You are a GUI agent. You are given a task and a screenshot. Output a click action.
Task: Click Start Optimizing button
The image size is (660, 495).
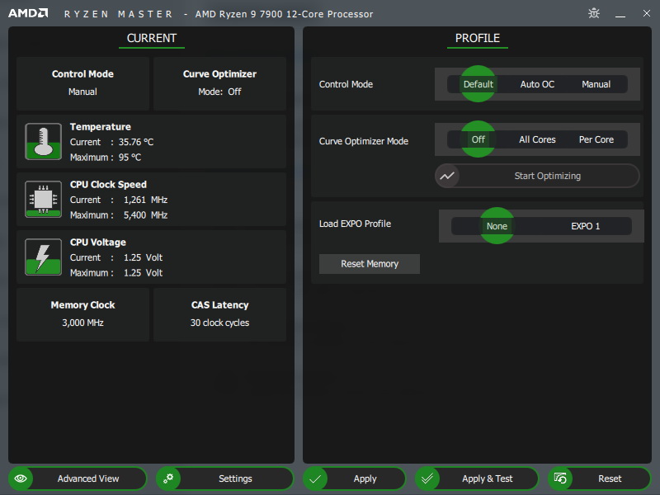(x=537, y=176)
